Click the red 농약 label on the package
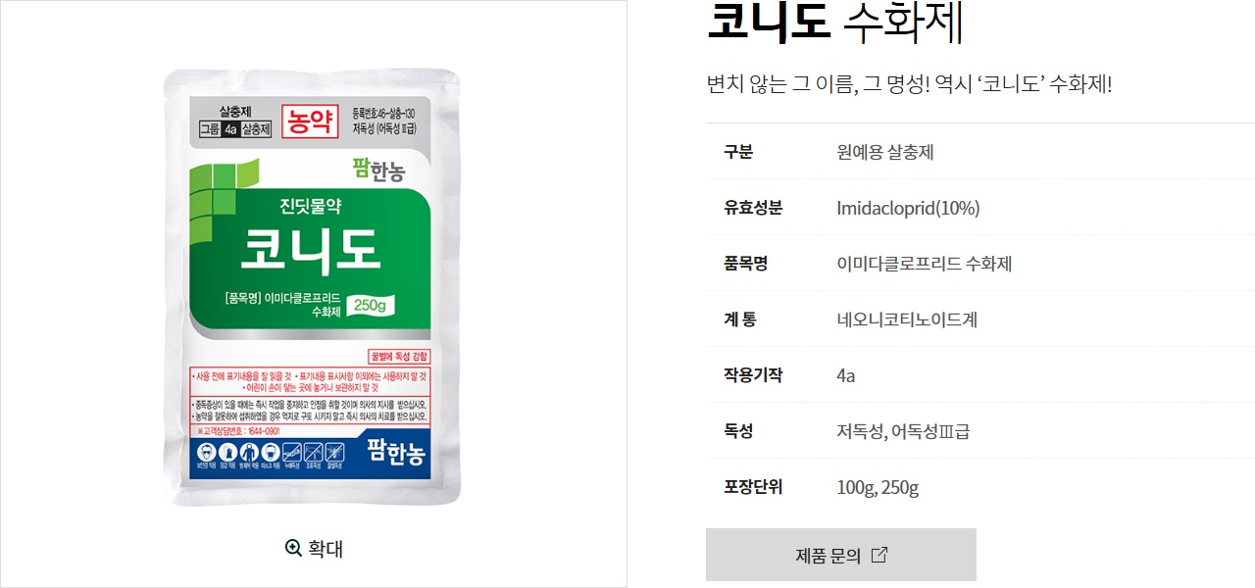Screen dimensions: 1255x588 pos(310,120)
